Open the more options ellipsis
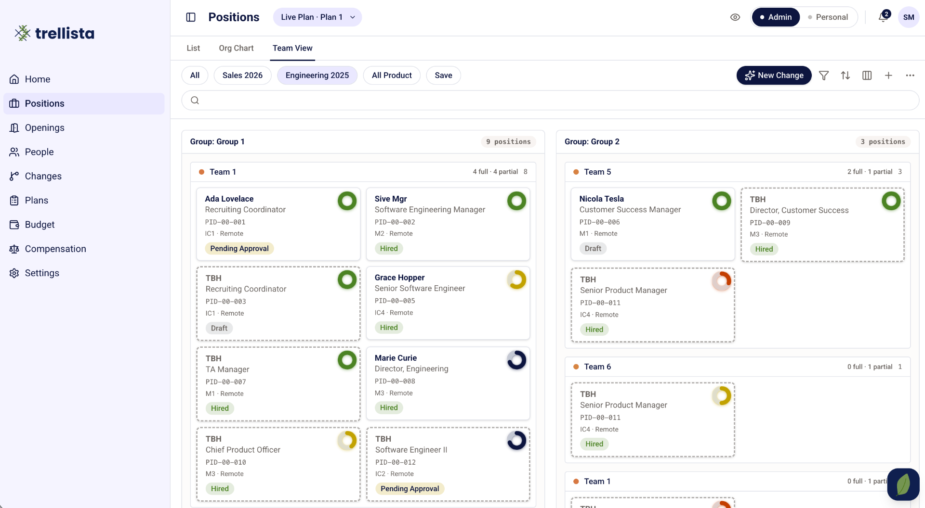Viewport: 925px width, 508px height. 910,76
